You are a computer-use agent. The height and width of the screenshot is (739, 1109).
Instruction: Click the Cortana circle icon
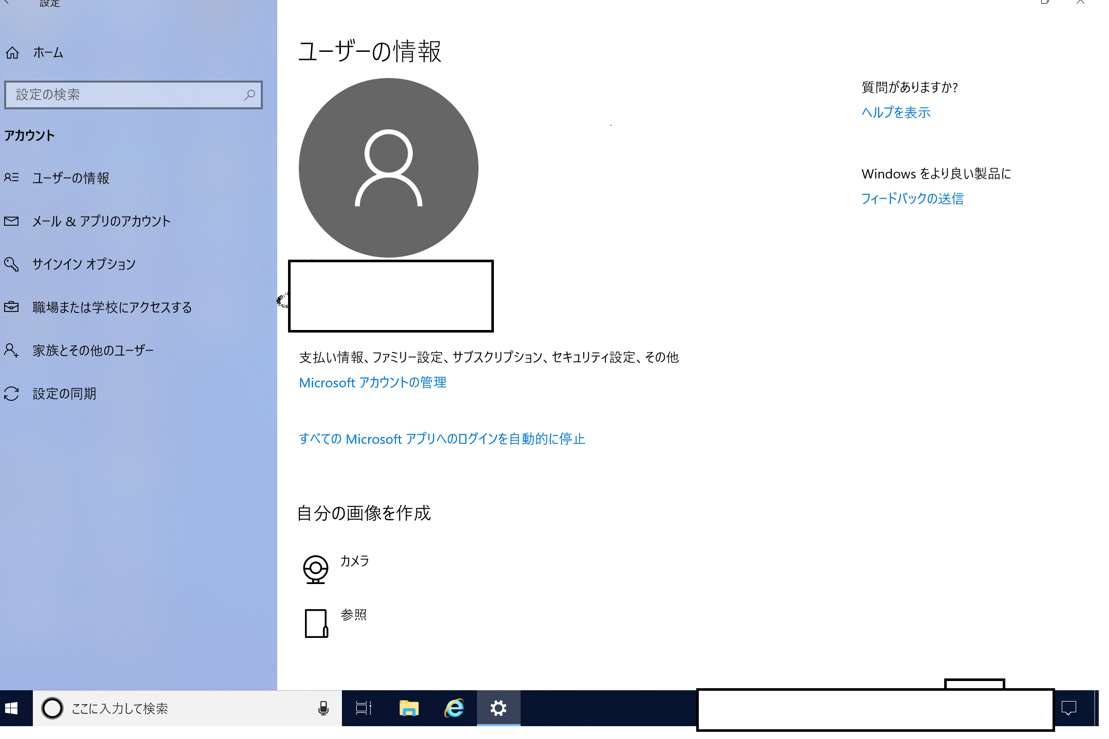tap(52, 709)
